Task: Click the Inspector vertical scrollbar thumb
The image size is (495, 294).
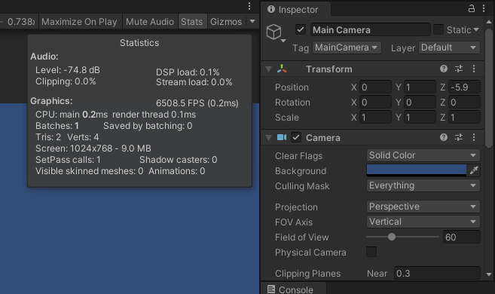Action: (x=489, y=87)
